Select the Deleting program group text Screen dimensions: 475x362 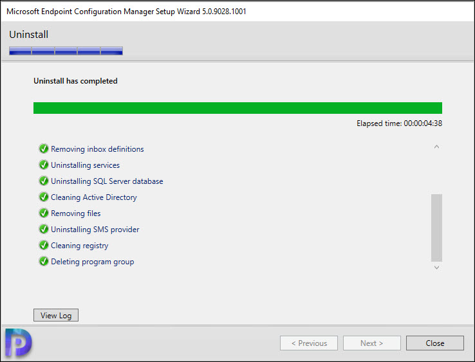tap(93, 262)
